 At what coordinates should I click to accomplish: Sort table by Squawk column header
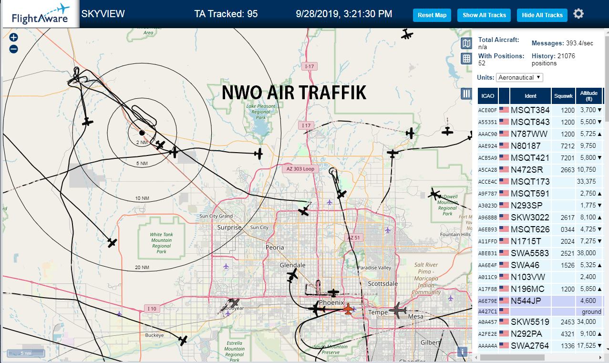(563, 96)
